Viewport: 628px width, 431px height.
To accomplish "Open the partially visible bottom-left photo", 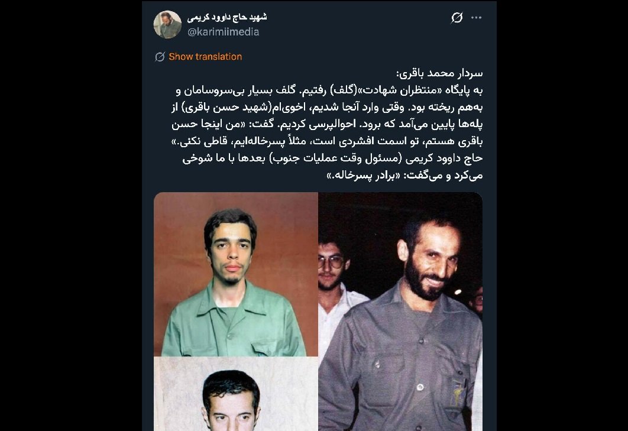I will [236, 394].
